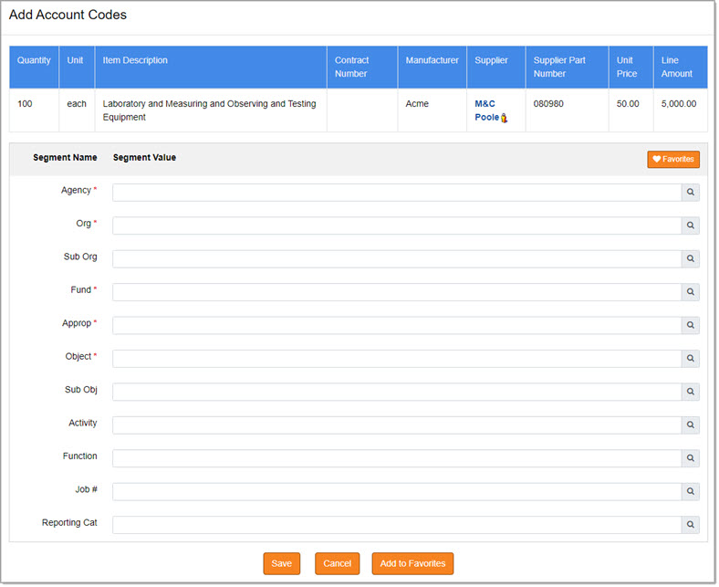Select the Laboratory and Measuring item description
Viewport: 719px width, 587px height.
(209, 110)
